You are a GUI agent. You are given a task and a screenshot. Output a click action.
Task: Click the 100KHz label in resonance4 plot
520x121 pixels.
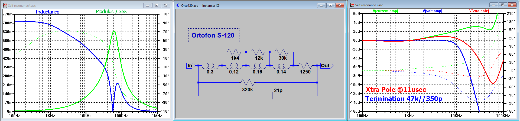(x=121, y=116)
